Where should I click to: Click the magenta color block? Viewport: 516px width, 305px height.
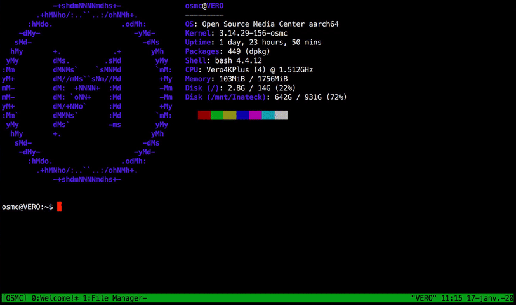[255, 115]
